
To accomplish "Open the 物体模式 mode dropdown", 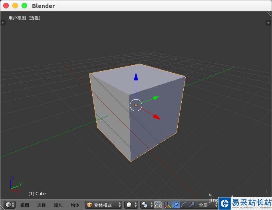I will point(103,205).
